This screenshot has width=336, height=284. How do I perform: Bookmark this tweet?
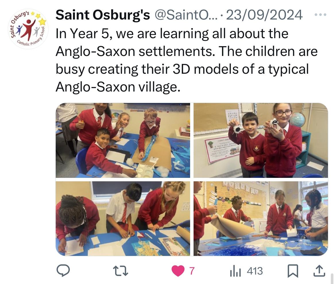coord(293,271)
